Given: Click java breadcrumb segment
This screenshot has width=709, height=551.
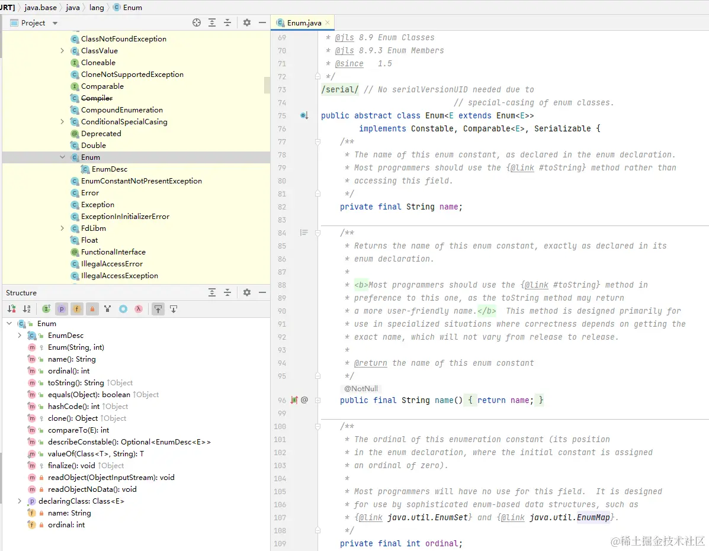Looking at the screenshot, I should point(72,8).
